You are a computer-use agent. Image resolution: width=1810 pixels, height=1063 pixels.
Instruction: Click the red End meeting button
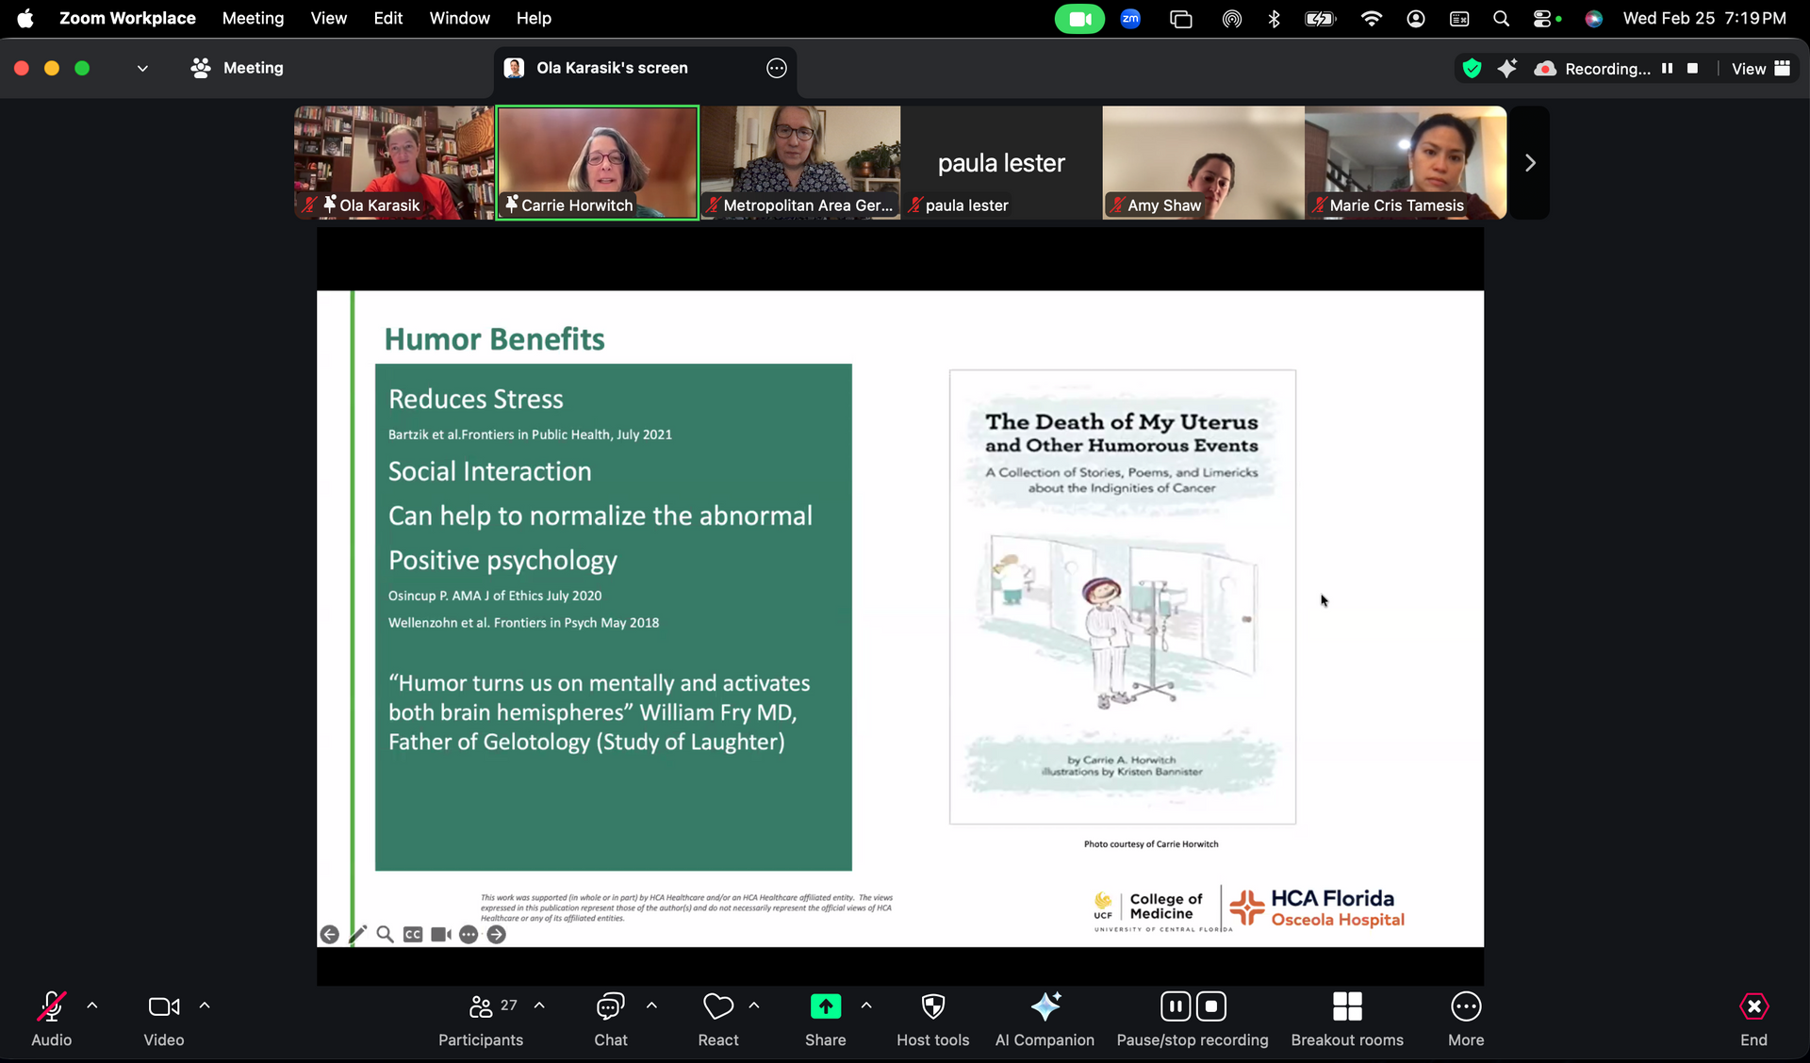click(x=1752, y=1007)
